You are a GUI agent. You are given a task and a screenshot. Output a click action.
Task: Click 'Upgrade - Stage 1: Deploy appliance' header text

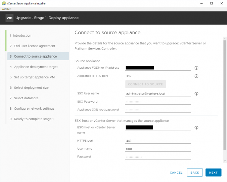click(47, 18)
